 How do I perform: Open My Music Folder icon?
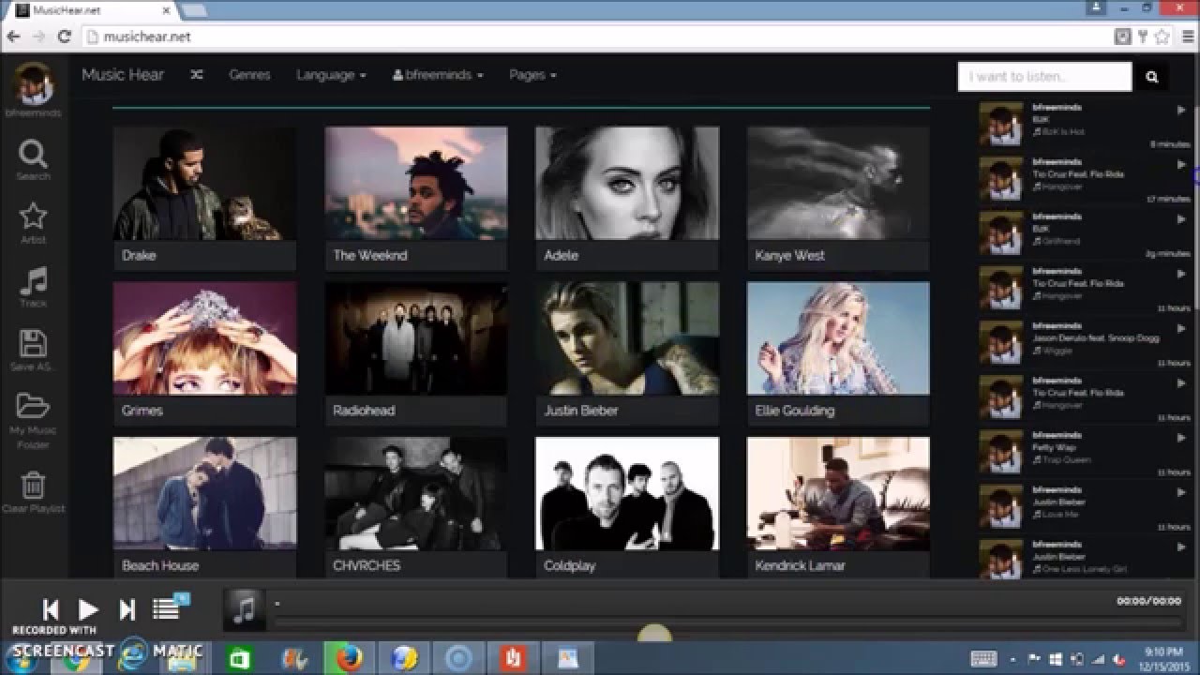33,407
